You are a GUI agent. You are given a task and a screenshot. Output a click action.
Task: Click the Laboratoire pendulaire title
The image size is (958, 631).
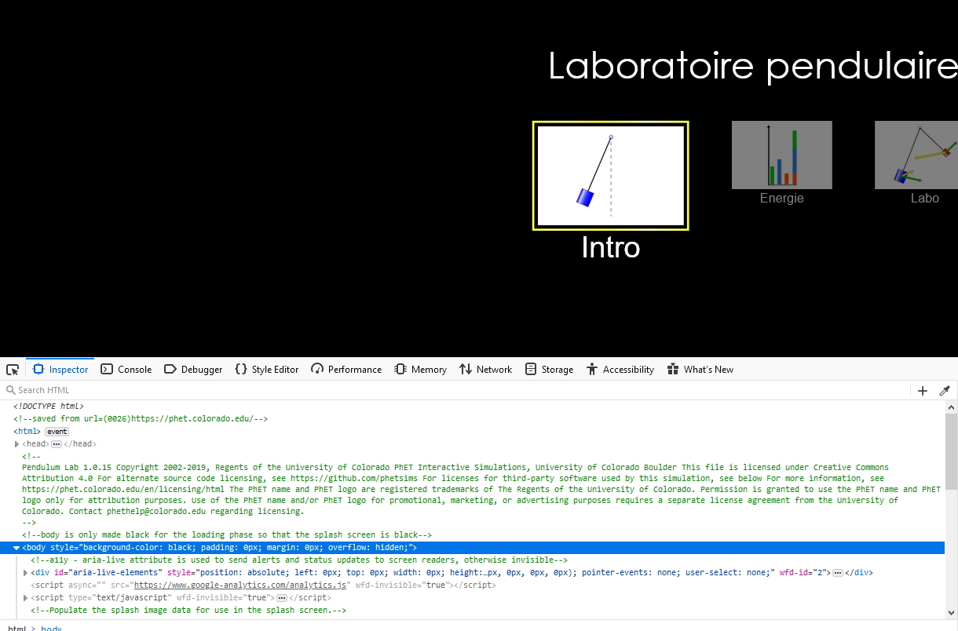[x=752, y=66]
